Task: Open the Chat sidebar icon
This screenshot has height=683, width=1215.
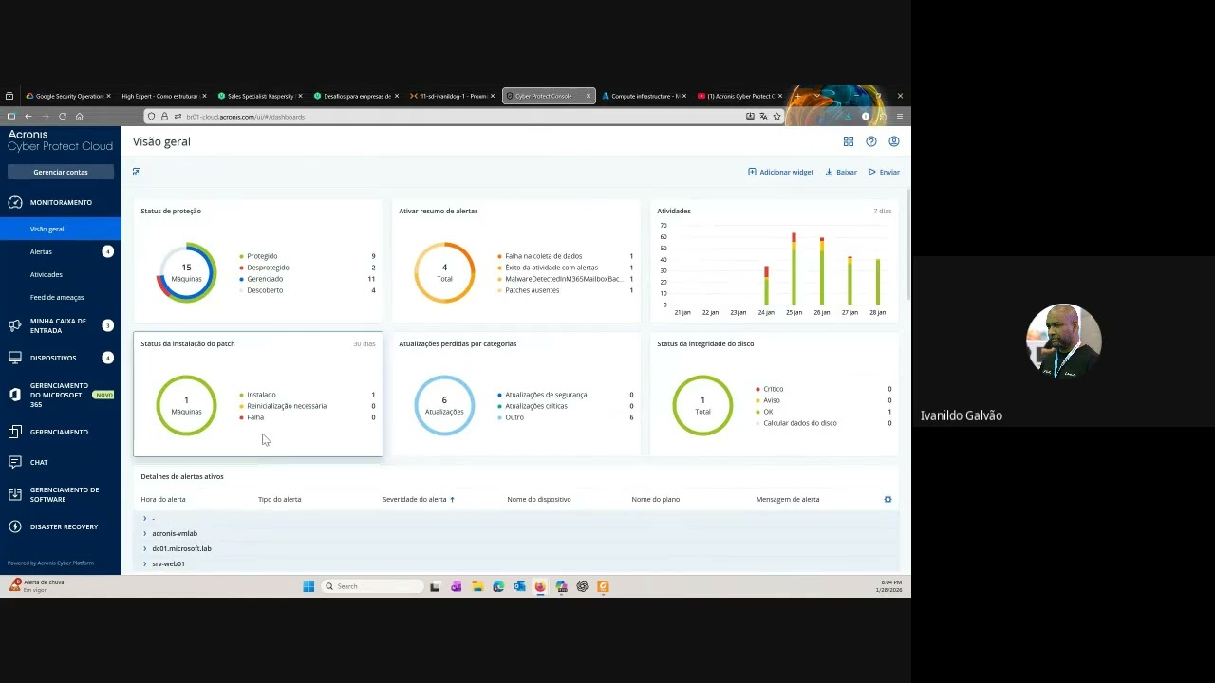Action: coord(14,462)
